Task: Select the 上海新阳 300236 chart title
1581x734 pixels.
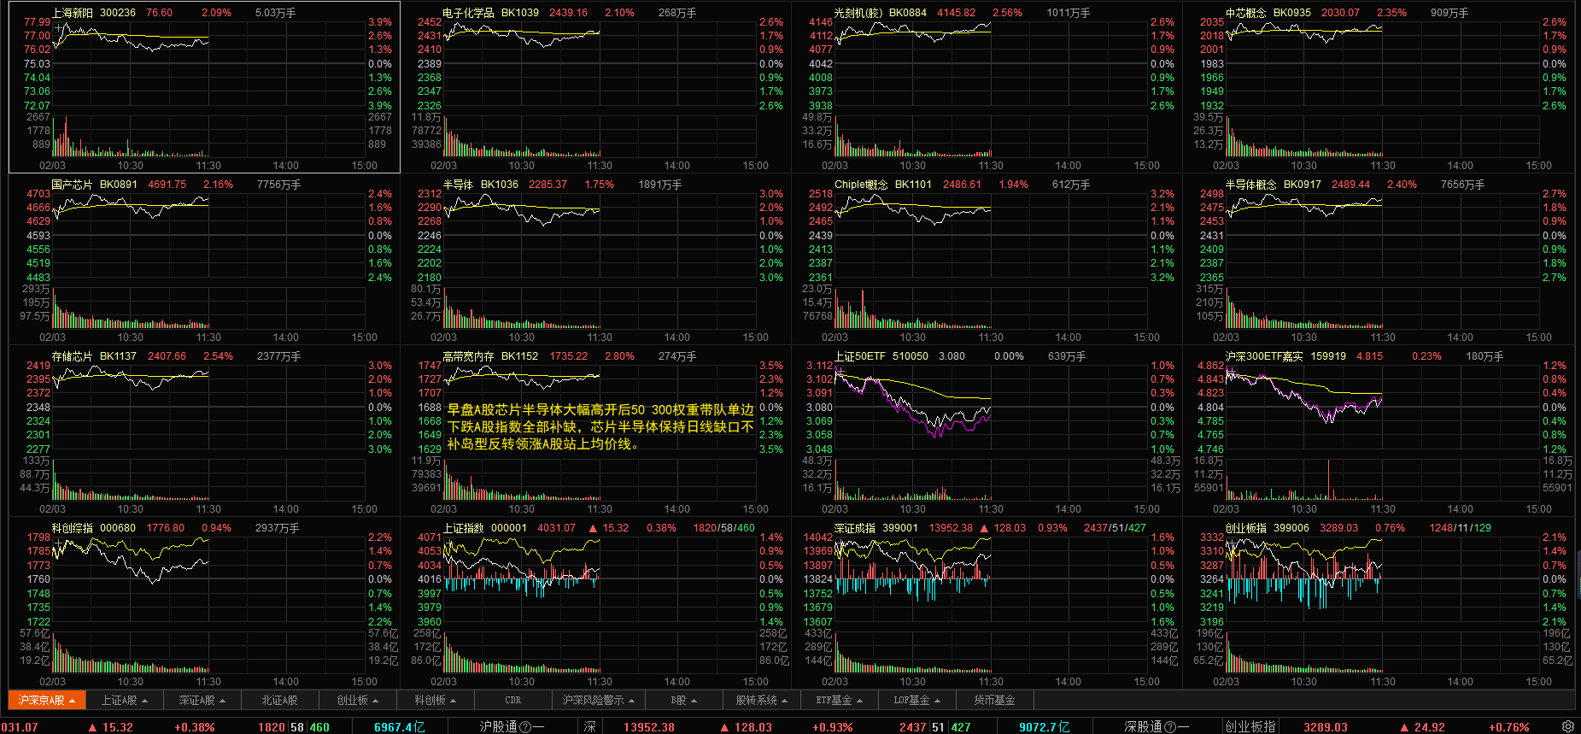Action: [94, 13]
